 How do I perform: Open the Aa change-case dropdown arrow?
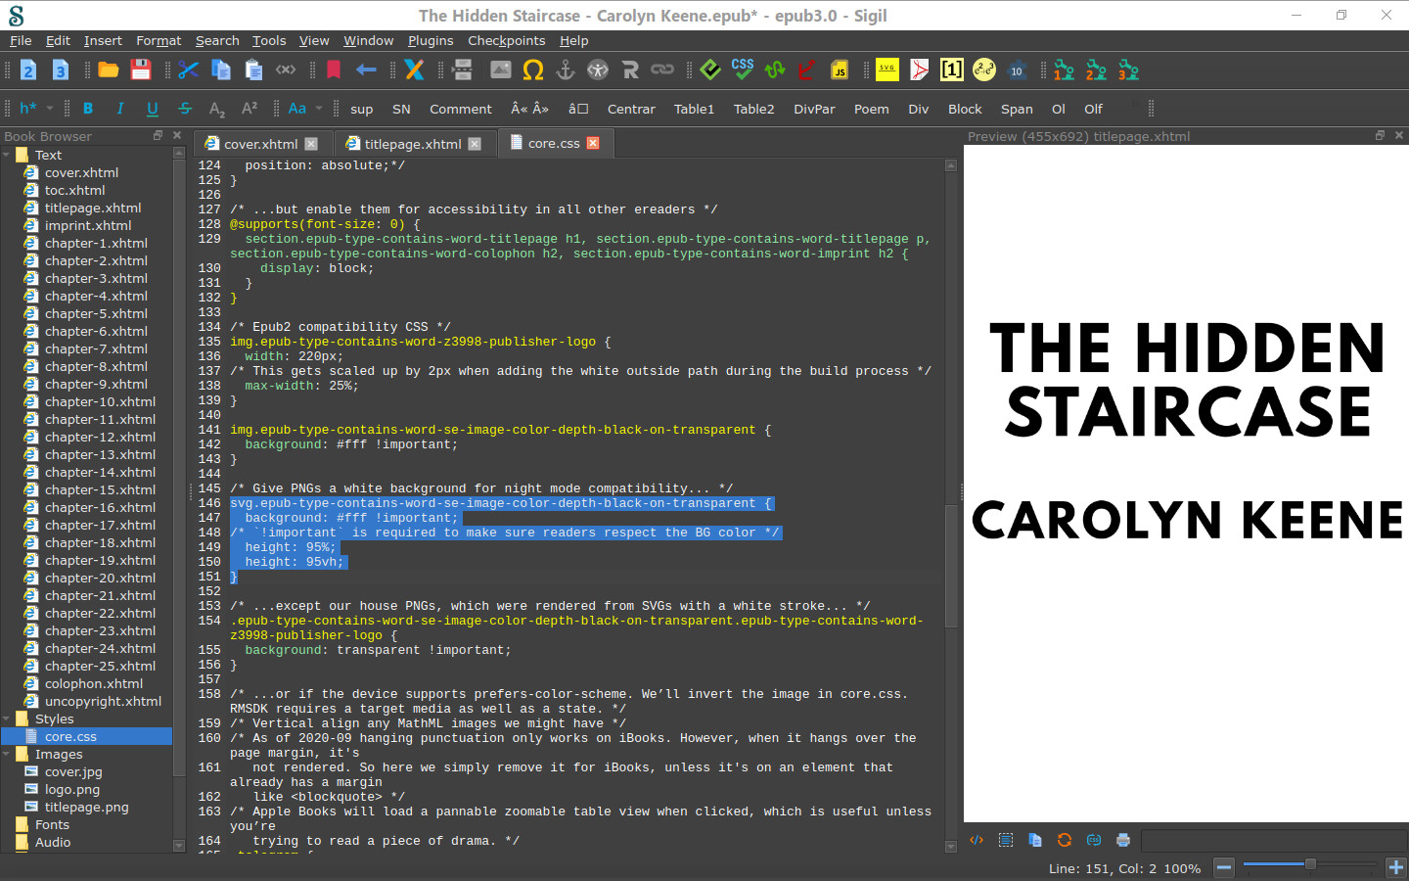(x=319, y=109)
